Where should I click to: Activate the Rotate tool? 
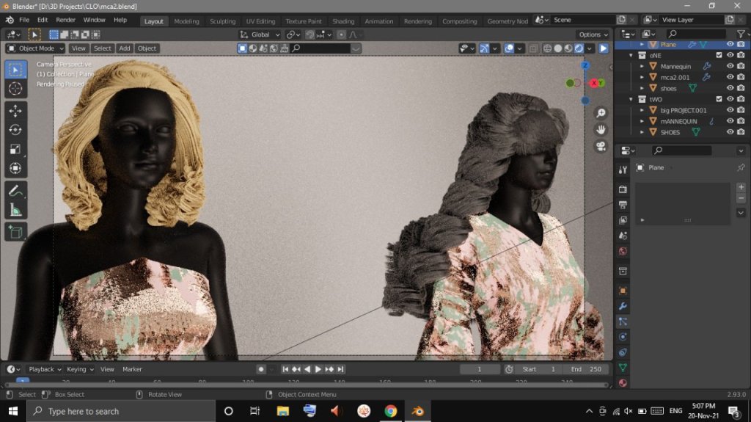coord(15,129)
